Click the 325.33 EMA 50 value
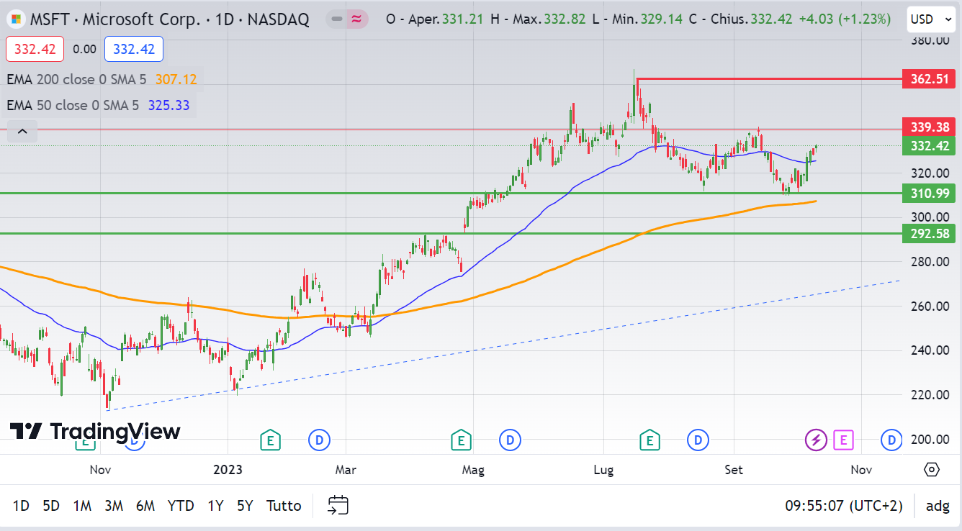Image resolution: width=962 pixels, height=531 pixels. pyautogui.click(x=168, y=105)
